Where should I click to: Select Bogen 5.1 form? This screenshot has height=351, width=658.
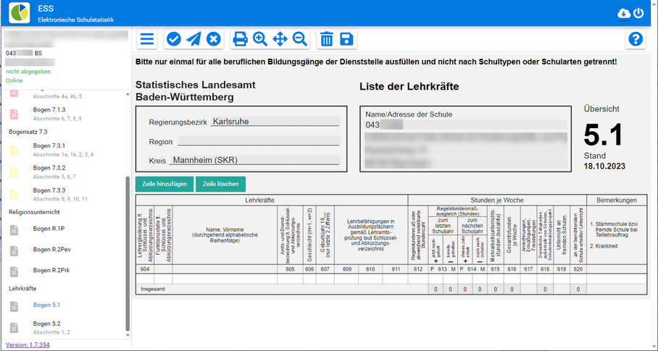point(46,305)
